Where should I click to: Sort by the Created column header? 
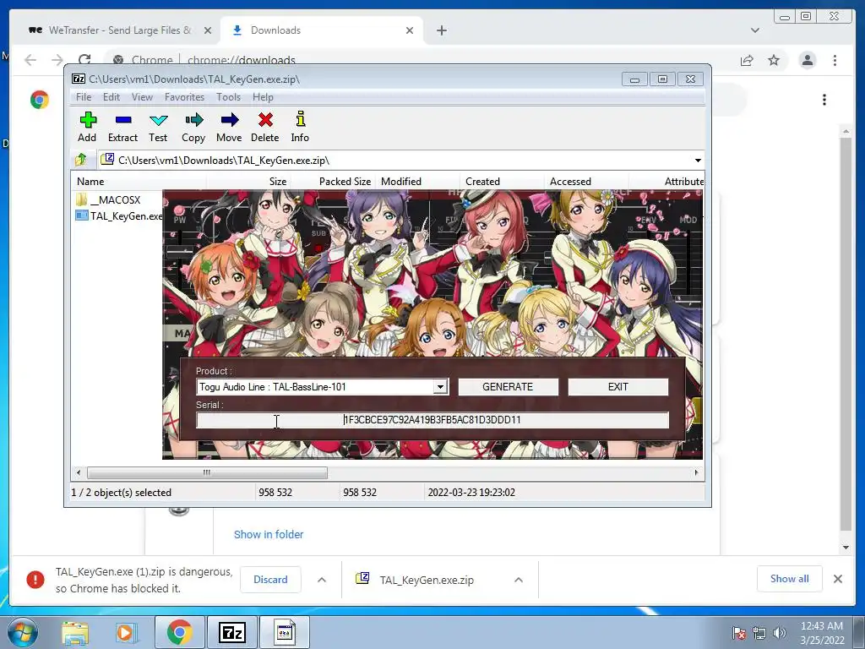502,182
